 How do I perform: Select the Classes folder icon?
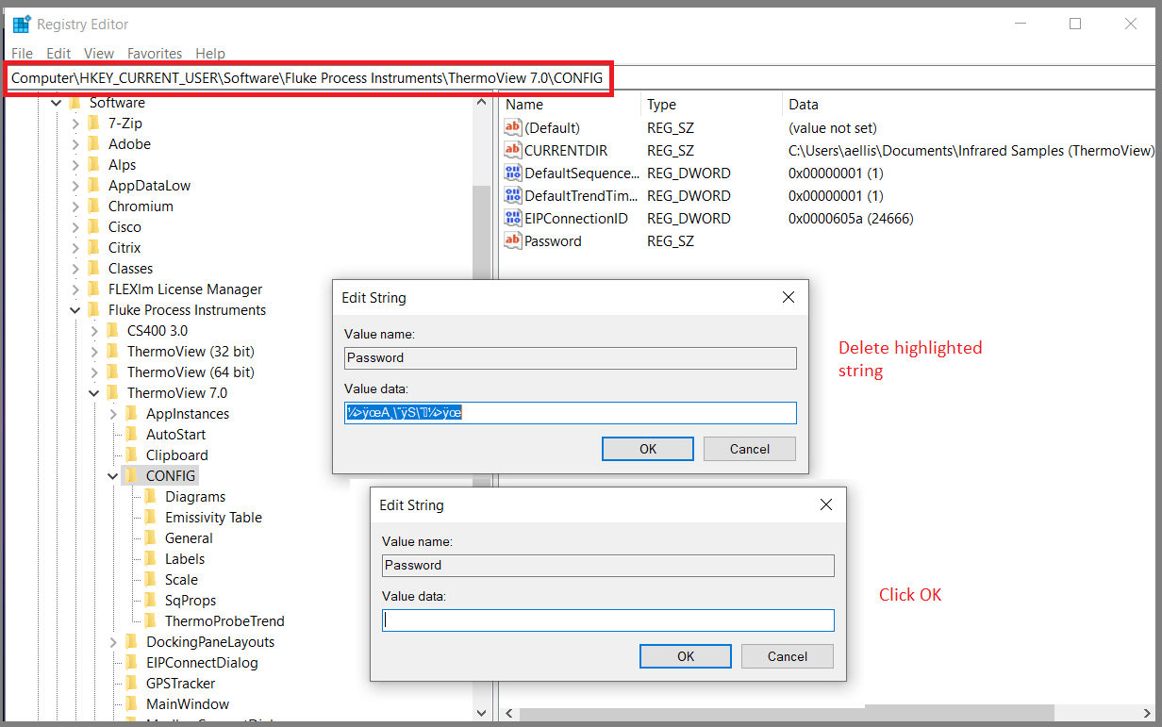(x=93, y=268)
